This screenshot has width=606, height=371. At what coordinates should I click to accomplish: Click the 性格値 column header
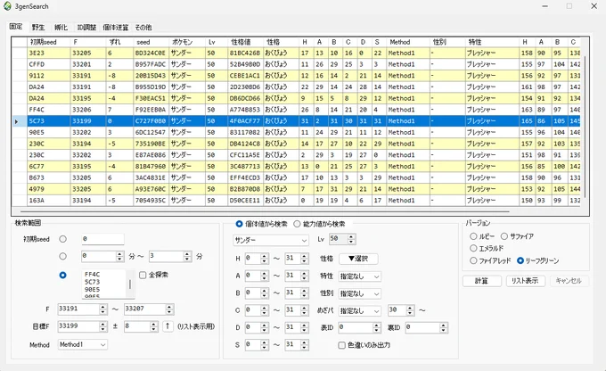(x=245, y=42)
